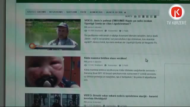Viewport: 190px width, 107px height.
Task: Click the SKATS view label
Action: pos(129,16)
